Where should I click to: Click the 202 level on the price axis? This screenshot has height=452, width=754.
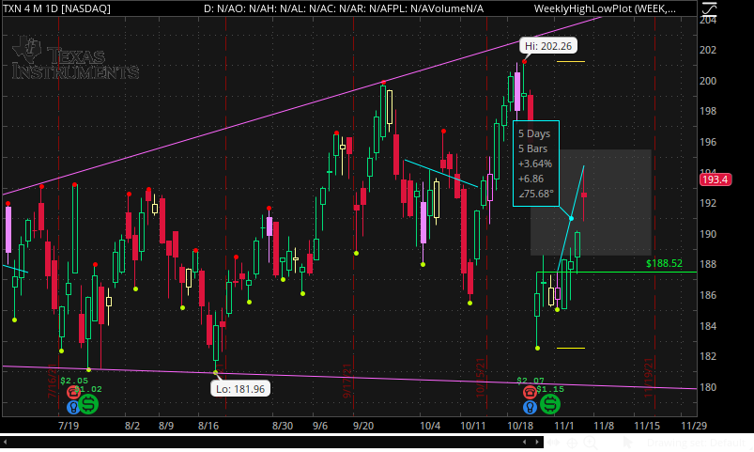click(708, 50)
